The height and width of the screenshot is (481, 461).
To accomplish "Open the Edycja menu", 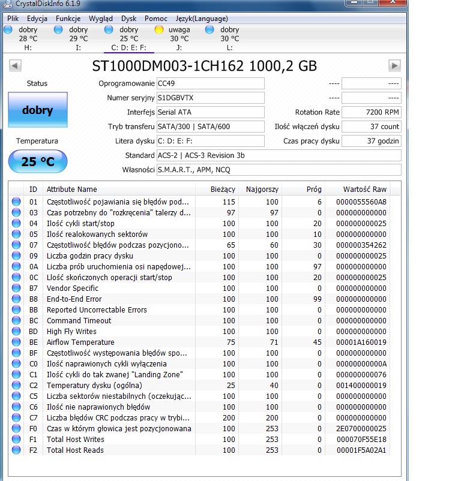I will (37, 19).
